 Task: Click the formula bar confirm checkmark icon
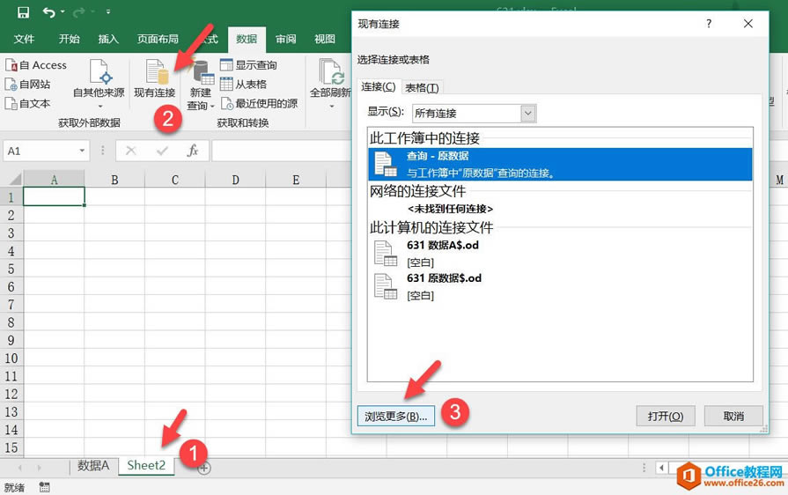[x=162, y=151]
